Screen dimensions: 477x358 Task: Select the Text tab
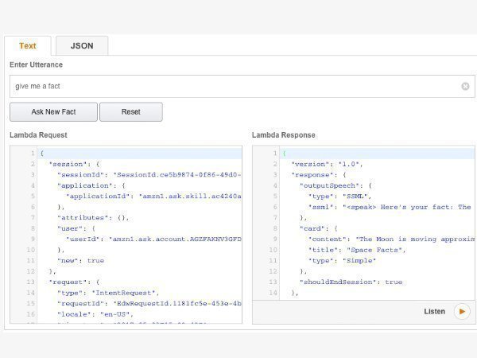pos(28,46)
